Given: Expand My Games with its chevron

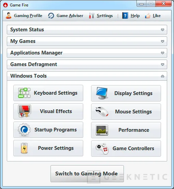Looking at the screenshot, I should point(162,41).
